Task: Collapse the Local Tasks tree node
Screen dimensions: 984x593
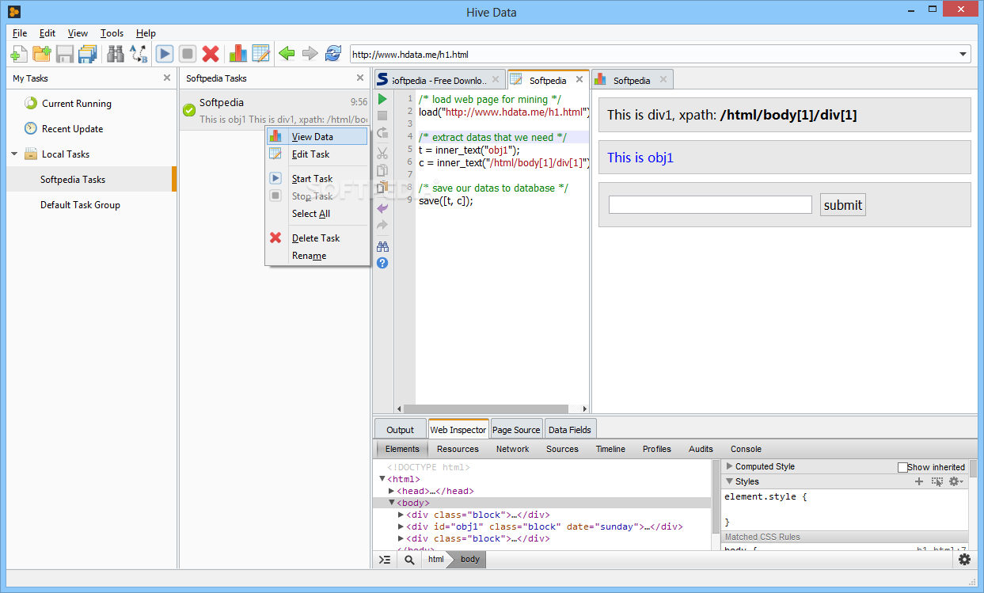Action: coord(14,154)
